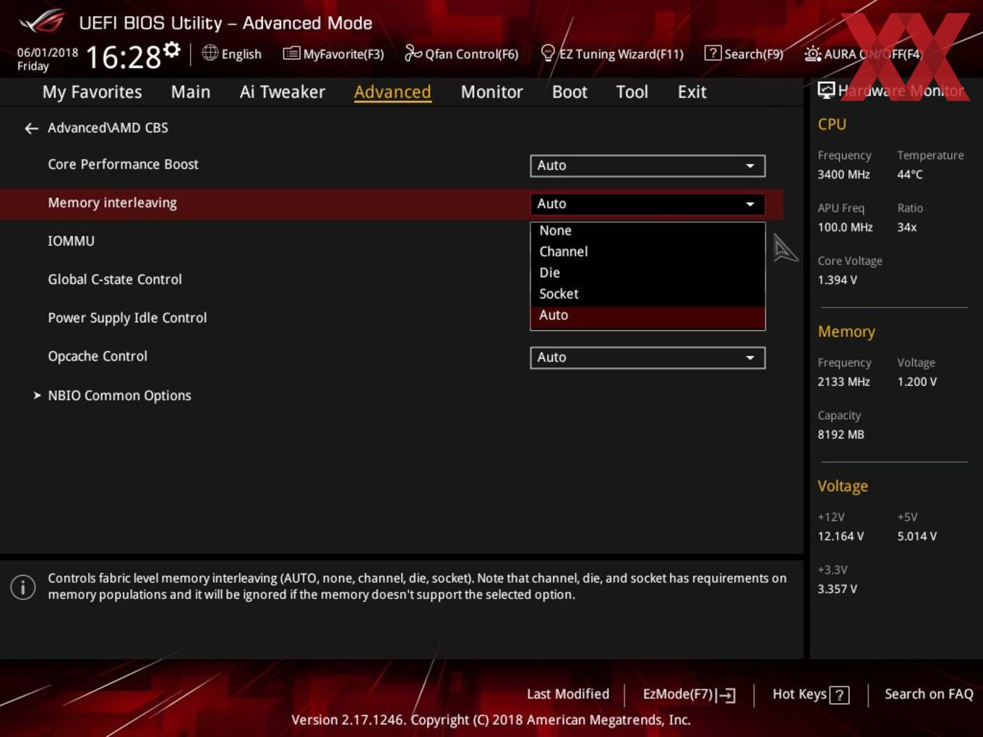The width and height of the screenshot is (983, 737).
Task: Click Hot Keys question mark icon
Action: click(x=839, y=695)
